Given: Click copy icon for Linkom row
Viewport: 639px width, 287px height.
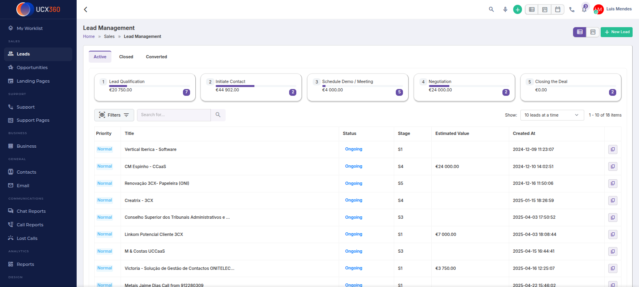Looking at the screenshot, I should 613,234.
